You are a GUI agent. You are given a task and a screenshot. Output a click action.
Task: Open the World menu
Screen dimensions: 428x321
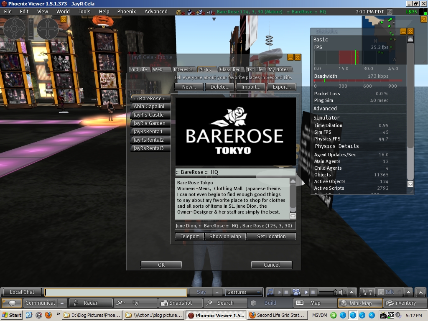[x=63, y=11]
